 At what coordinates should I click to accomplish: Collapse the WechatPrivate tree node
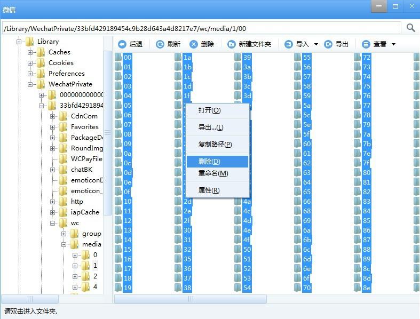pyautogui.click(x=31, y=84)
